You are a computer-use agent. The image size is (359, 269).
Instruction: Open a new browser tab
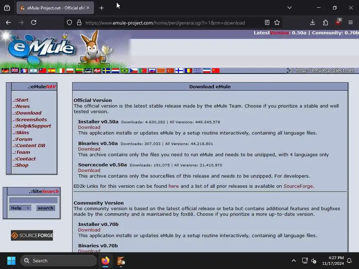point(101,8)
